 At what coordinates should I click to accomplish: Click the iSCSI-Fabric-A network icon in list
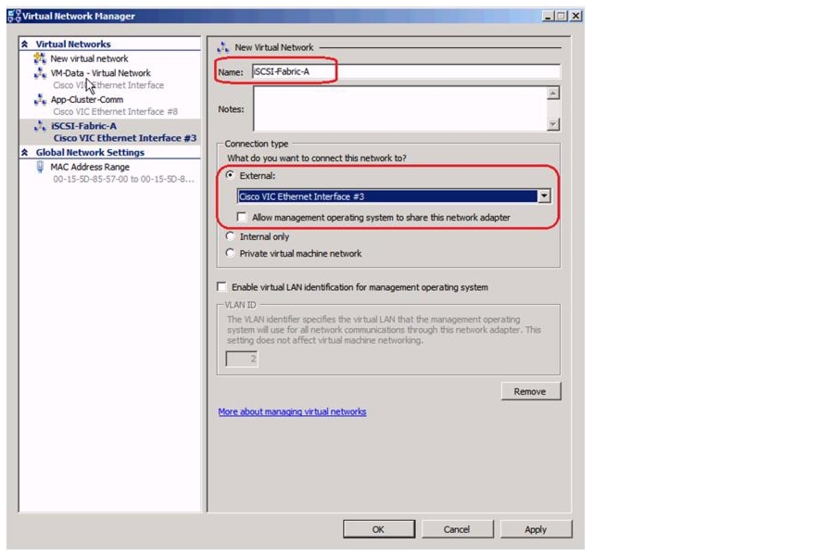[x=40, y=126]
